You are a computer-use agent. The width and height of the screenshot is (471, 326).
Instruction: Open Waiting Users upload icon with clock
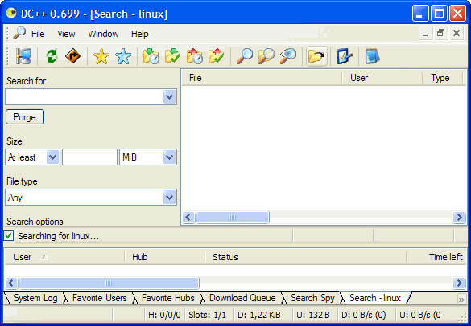pyautogui.click(x=194, y=56)
